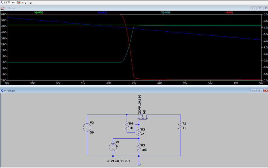Screen dimensions: 268x168
Task: Click the 45V label on the horizontal axis
Action: pos(134,83)
